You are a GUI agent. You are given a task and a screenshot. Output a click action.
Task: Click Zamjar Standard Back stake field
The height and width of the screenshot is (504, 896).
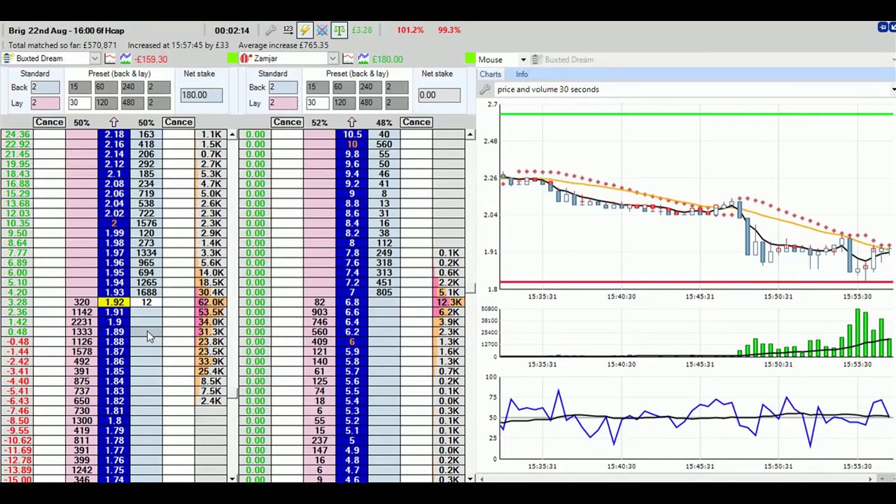coord(283,87)
